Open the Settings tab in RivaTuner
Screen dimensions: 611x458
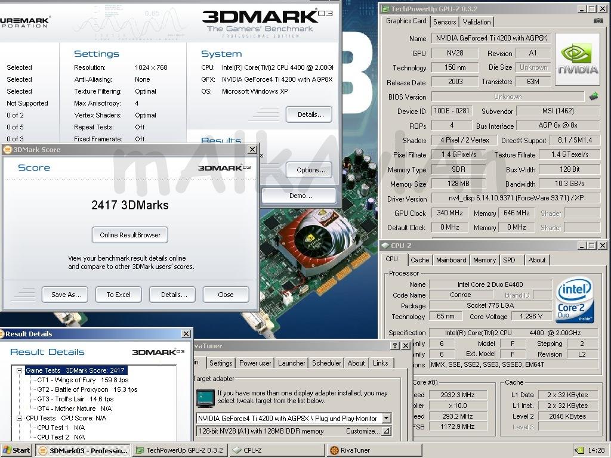[x=221, y=363]
